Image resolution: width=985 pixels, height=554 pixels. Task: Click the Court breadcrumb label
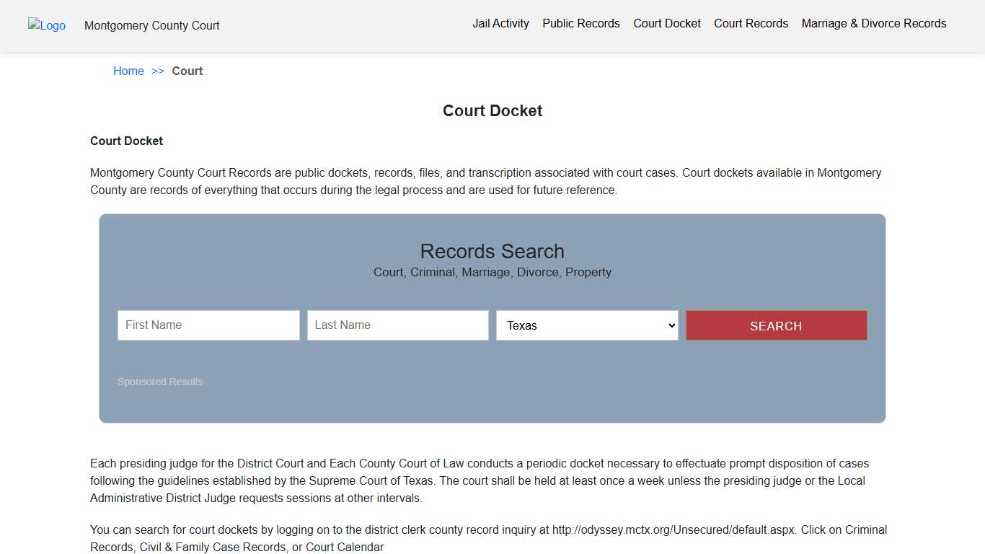pyautogui.click(x=187, y=71)
